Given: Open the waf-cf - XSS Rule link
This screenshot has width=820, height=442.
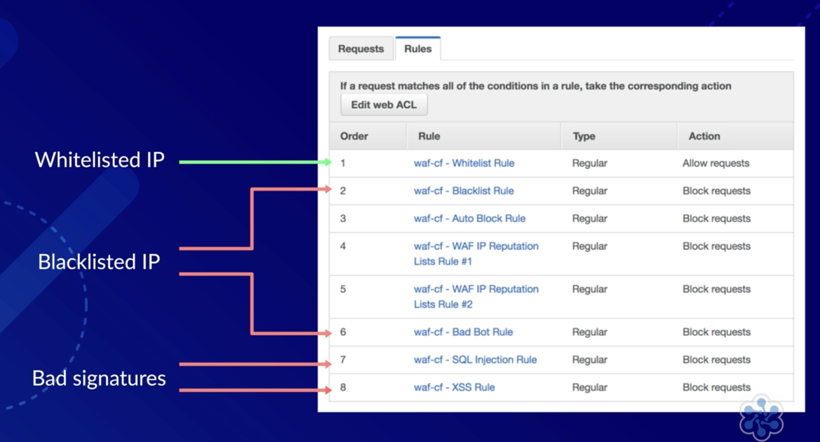Looking at the screenshot, I should pyautogui.click(x=454, y=387).
